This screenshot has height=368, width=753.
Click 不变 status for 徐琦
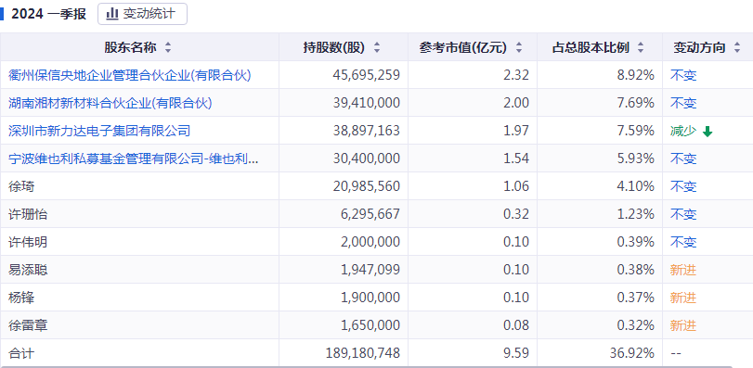pyautogui.click(x=683, y=186)
